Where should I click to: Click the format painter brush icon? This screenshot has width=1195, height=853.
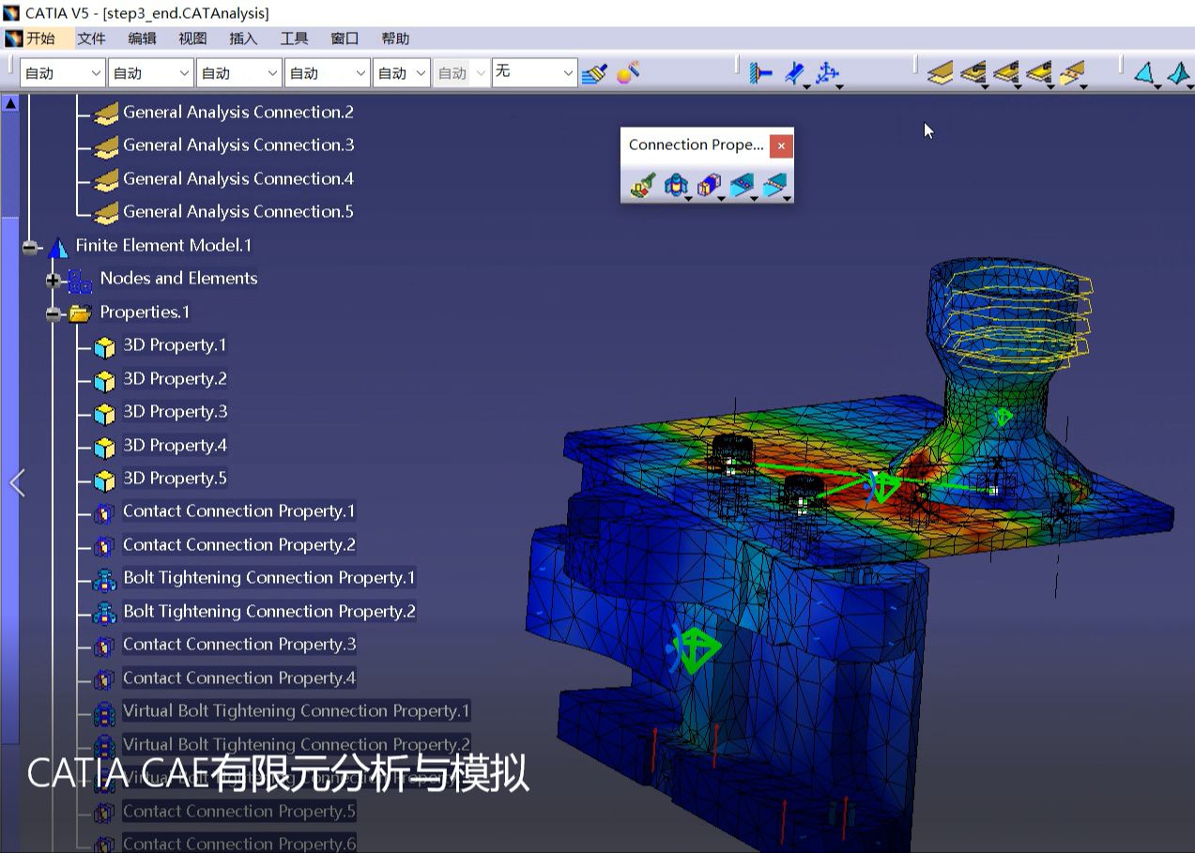[594, 72]
